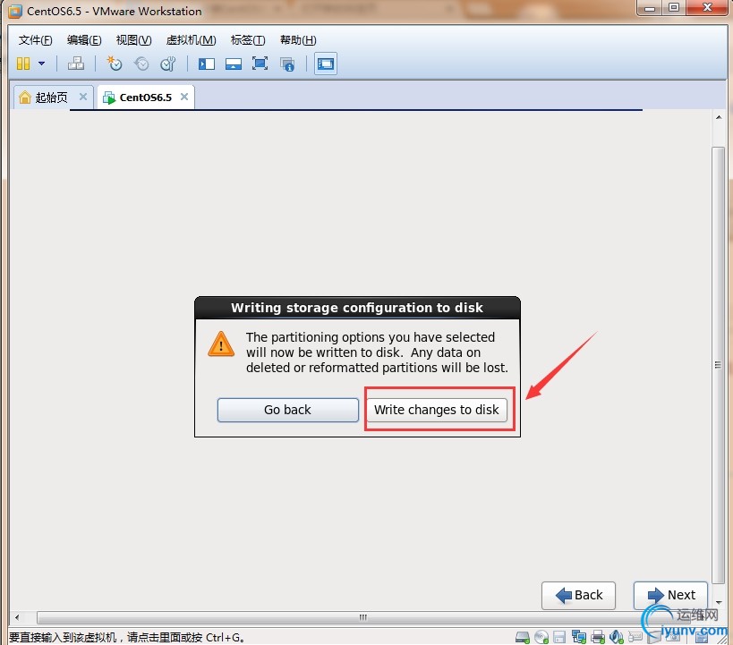733x645 pixels.
Task: Click the floppy drive status icon
Action: [x=559, y=637]
